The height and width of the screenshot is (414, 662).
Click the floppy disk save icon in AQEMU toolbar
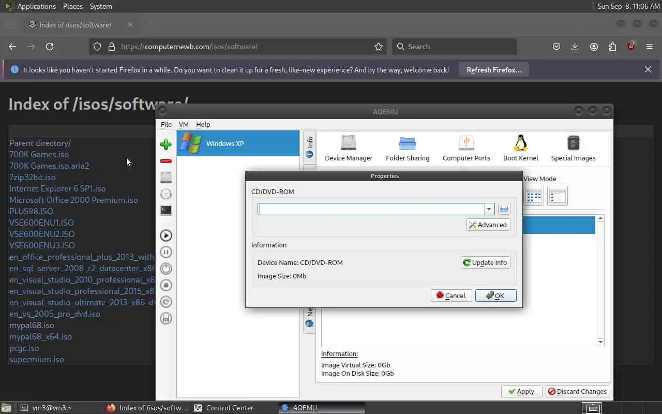pyautogui.click(x=166, y=318)
